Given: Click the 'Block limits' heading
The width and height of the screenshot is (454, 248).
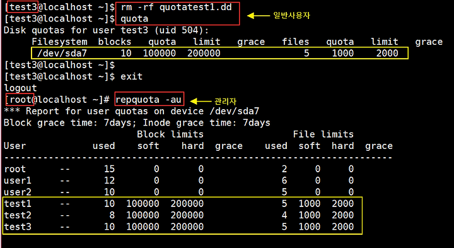Looking at the screenshot, I should (170, 134).
